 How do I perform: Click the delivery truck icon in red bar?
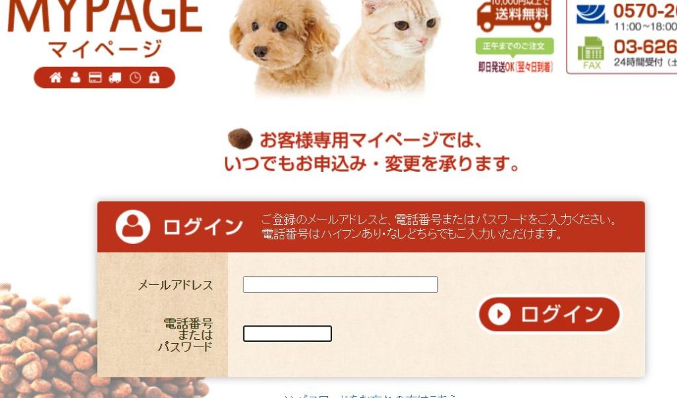click(115, 78)
